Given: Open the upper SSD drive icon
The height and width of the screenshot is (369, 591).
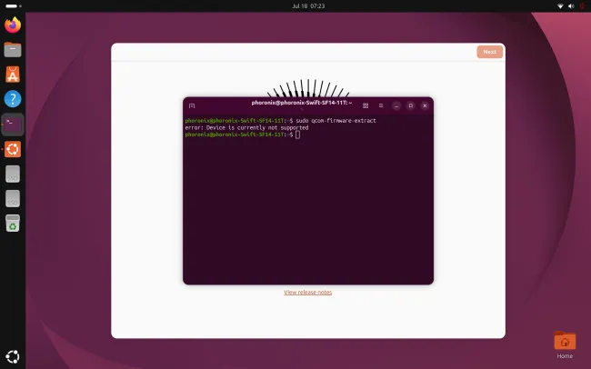Looking at the screenshot, I should [x=13, y=175].
